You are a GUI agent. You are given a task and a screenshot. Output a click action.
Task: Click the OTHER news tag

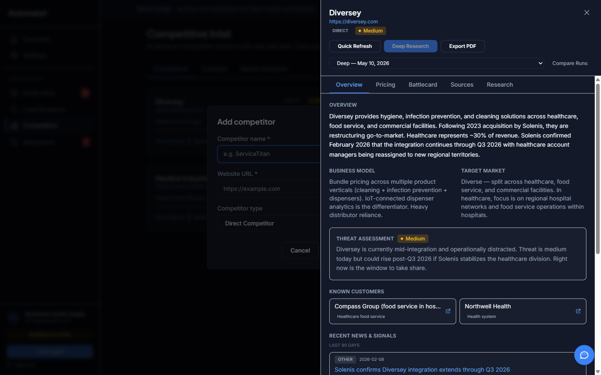345,360
